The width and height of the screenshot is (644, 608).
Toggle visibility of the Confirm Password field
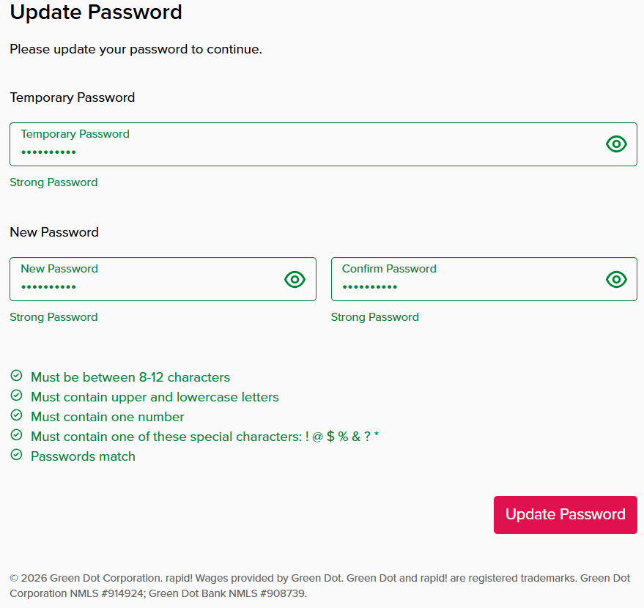[x=616, y=280]
